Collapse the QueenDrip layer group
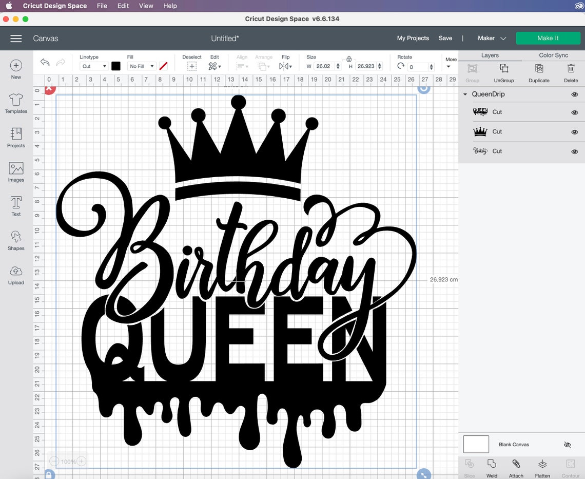Viewport: 585px width, 479px height. click(x=465, y=94)
